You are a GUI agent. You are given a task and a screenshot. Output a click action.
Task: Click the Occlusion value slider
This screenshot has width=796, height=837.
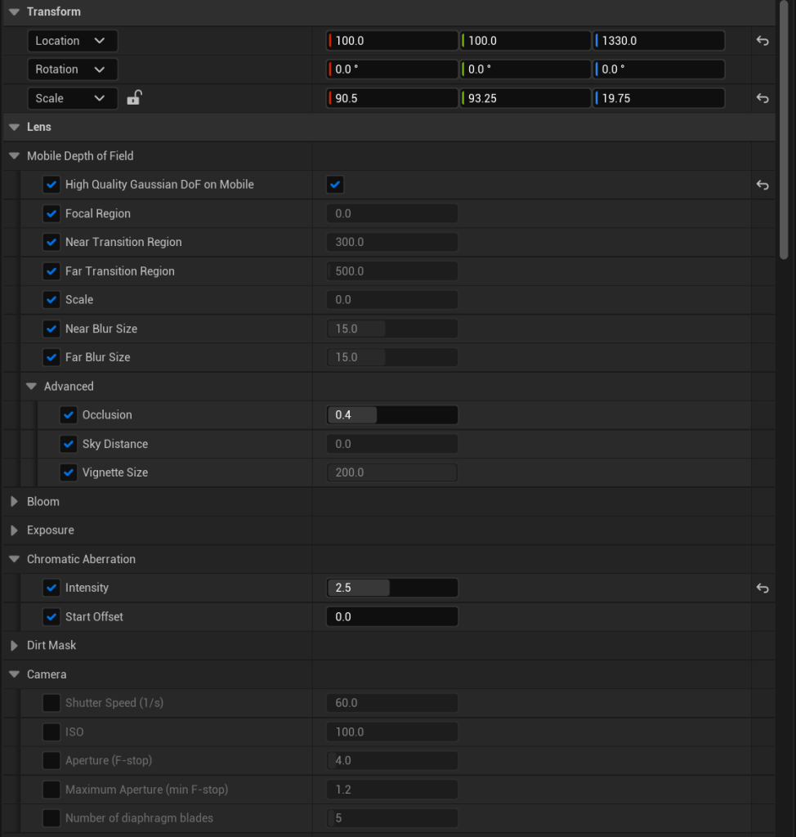pyautogui.click(x=392, y=415)
